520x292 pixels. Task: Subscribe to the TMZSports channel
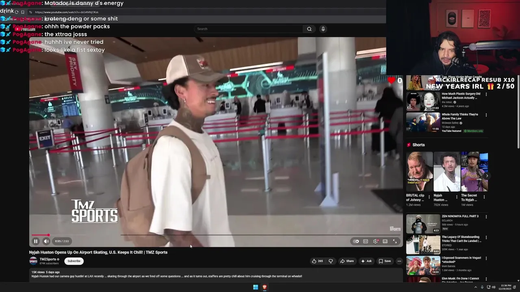coord(74,261)
